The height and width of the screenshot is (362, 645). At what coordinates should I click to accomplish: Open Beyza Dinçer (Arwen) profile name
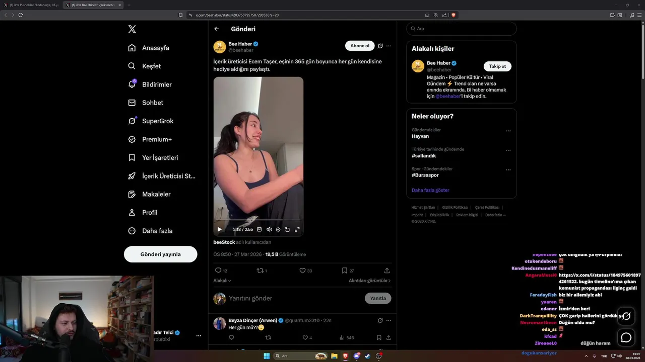(x=252, y=320)
